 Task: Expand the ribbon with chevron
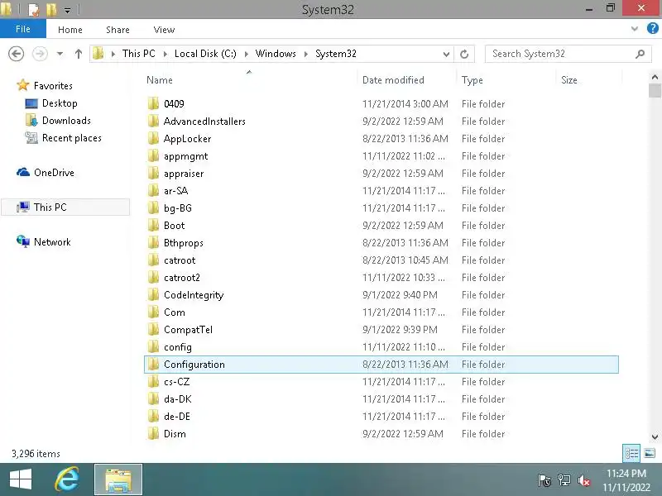click(x=634, y=29)
